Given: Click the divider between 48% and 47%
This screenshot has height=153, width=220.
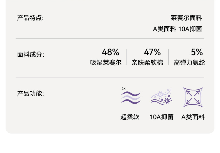Looking at the screenshot, I should click(x=126, y=57).
